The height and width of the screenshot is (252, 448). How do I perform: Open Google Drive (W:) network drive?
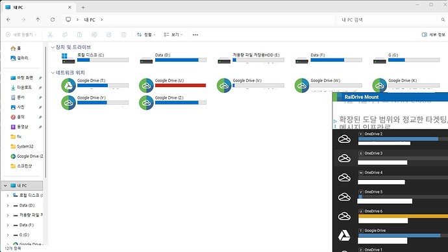(x=329, y=85)
